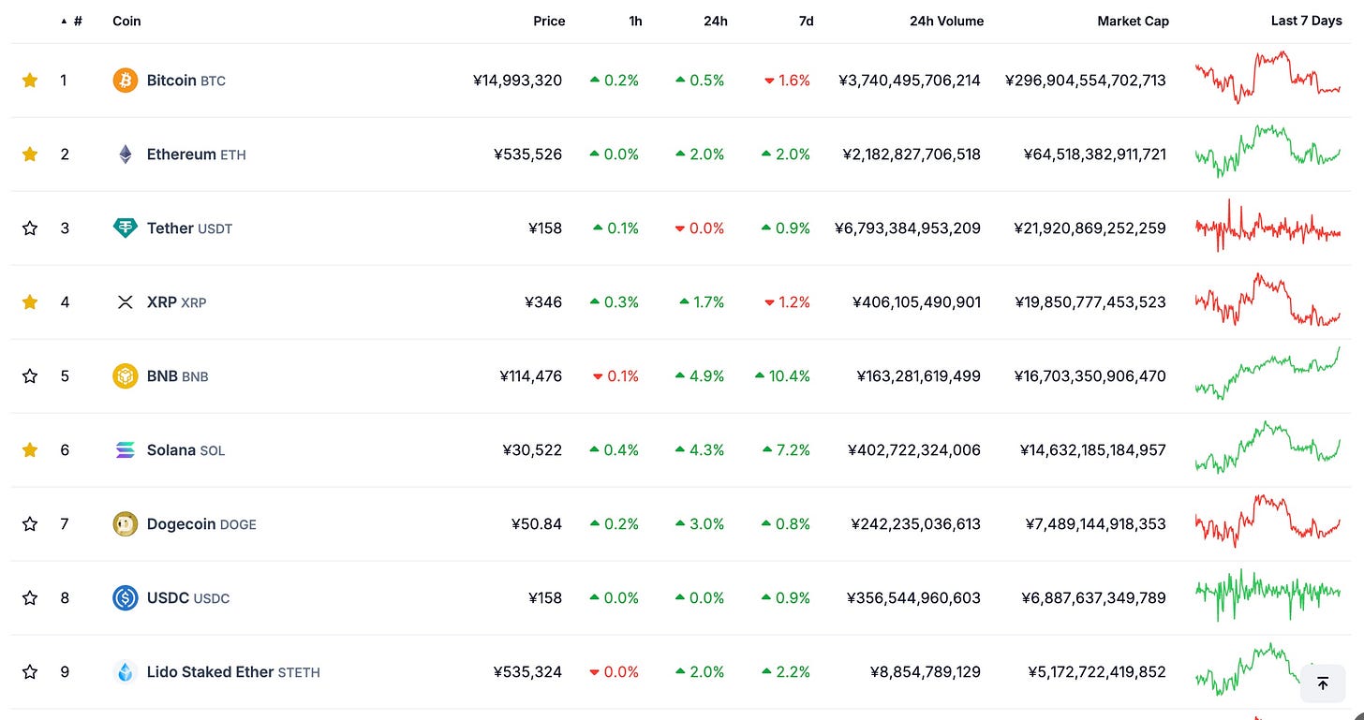1364x720 pixels.
Task: Sort by the 7d change column
Action: (x=806, y=21)
